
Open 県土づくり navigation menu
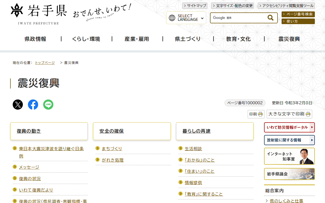(x=188, y=39)
